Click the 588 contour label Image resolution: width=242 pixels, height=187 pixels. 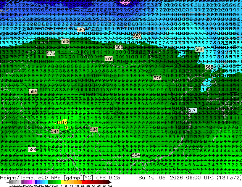point(32,149)
